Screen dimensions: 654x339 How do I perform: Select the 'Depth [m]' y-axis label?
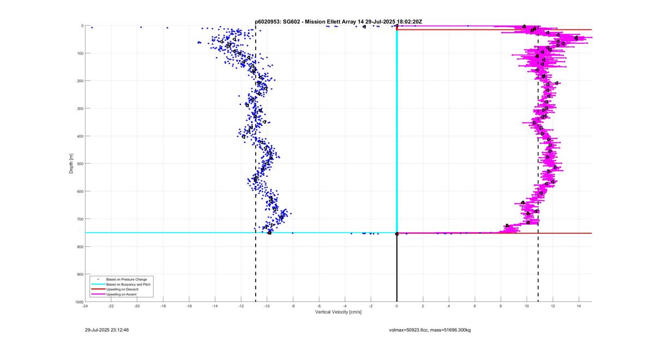(71, 164)
